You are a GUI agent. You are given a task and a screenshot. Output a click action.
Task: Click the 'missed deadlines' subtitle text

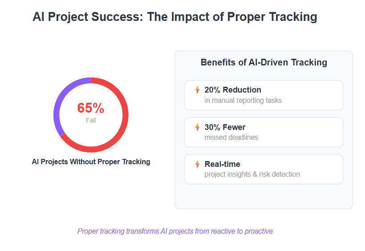tap(231, 138)
